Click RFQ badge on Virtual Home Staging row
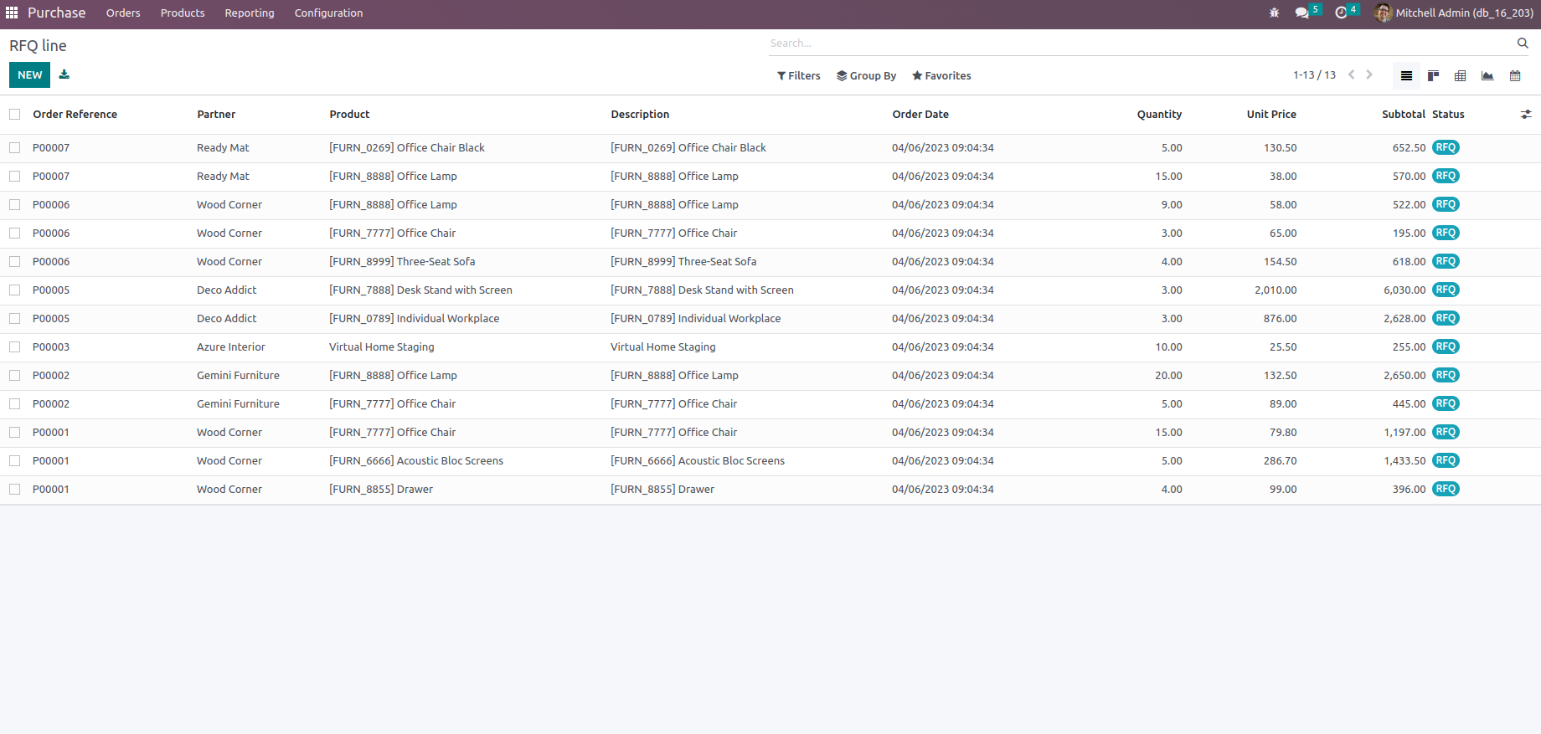 tap(1446, 346)
